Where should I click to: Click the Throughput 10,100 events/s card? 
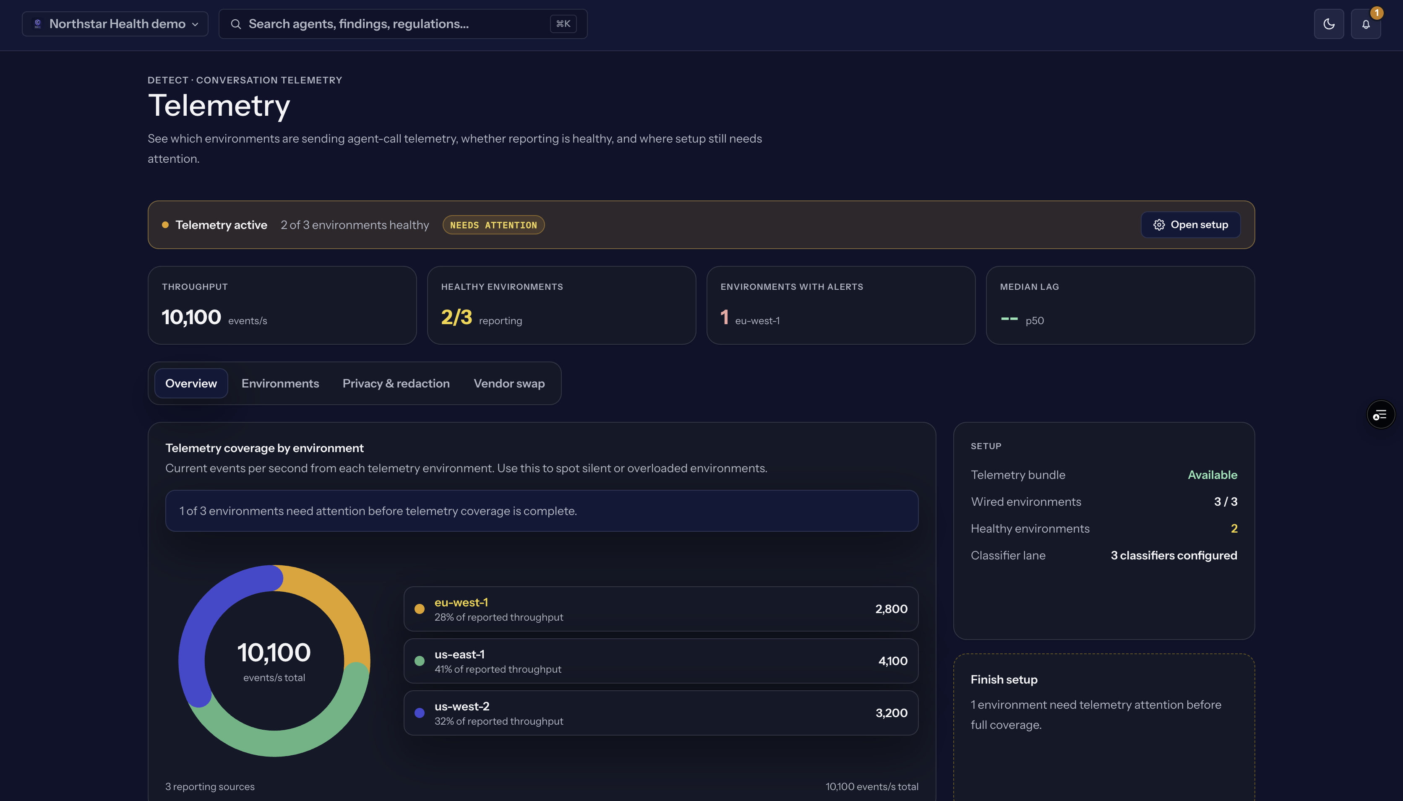282,305
